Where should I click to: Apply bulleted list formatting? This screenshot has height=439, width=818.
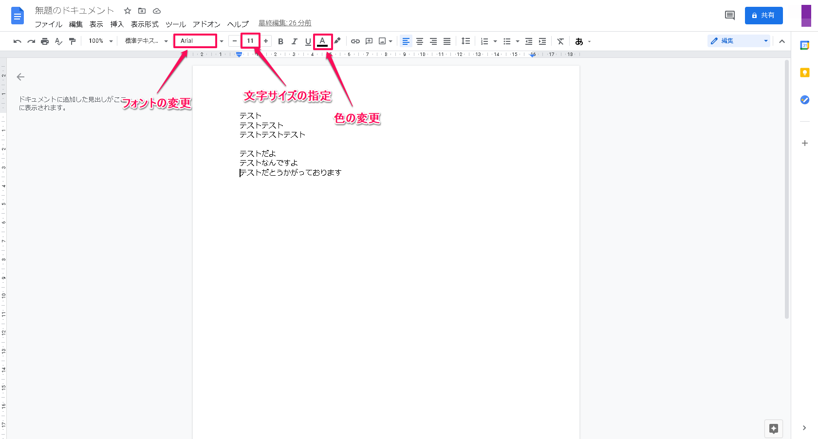click(x=507, y=41)
